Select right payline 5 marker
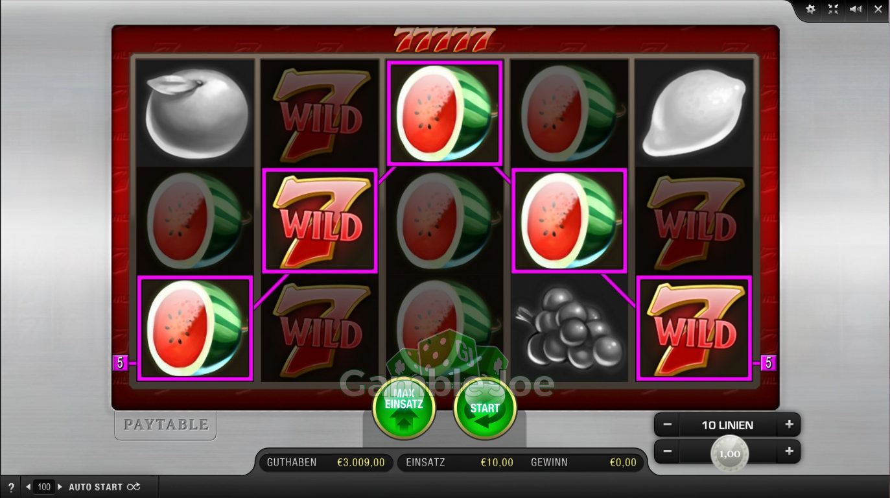The height and width of the screenshot is (498, 890). (x=768, y=363)
